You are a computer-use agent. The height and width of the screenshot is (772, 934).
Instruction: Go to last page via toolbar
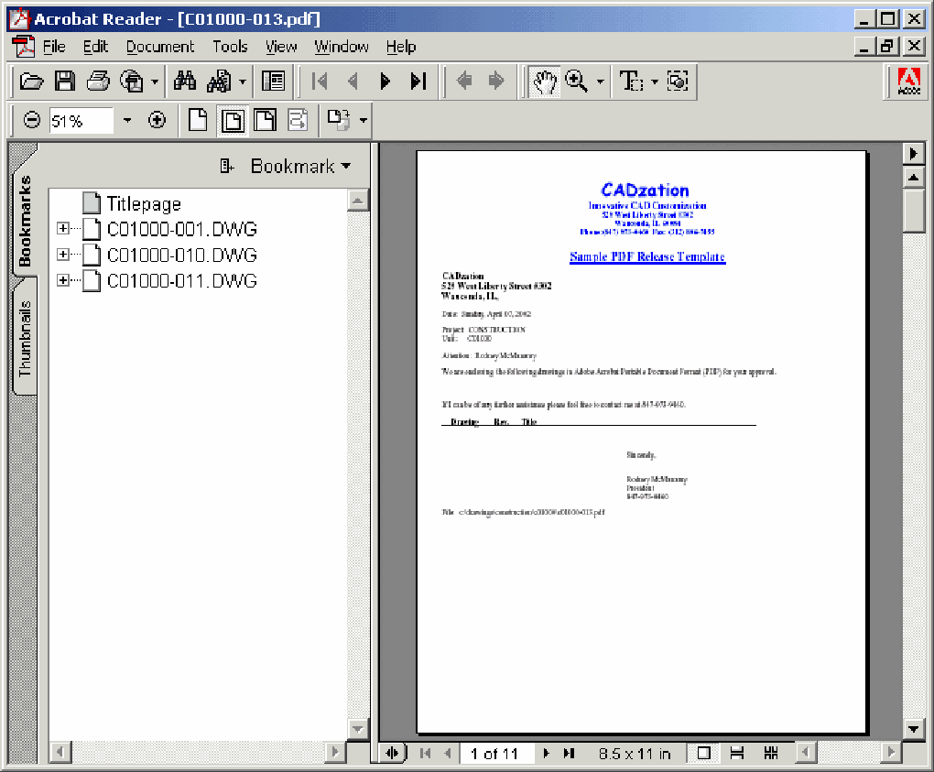(418, 81)
